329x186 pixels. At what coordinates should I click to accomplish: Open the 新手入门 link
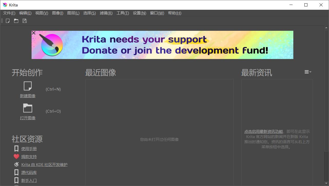pos(29,180)
